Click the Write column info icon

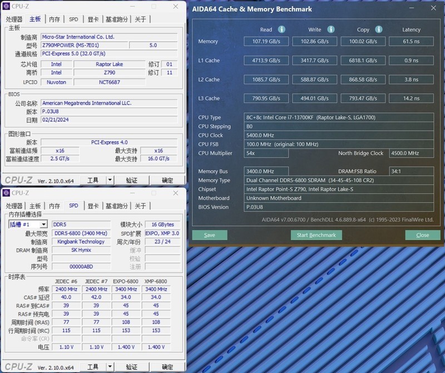click(x=330, y=29)
